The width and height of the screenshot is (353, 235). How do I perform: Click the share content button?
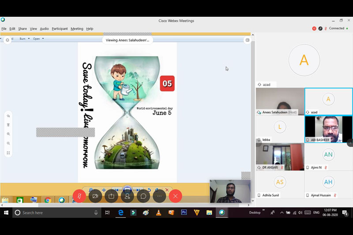coord(111,196)
